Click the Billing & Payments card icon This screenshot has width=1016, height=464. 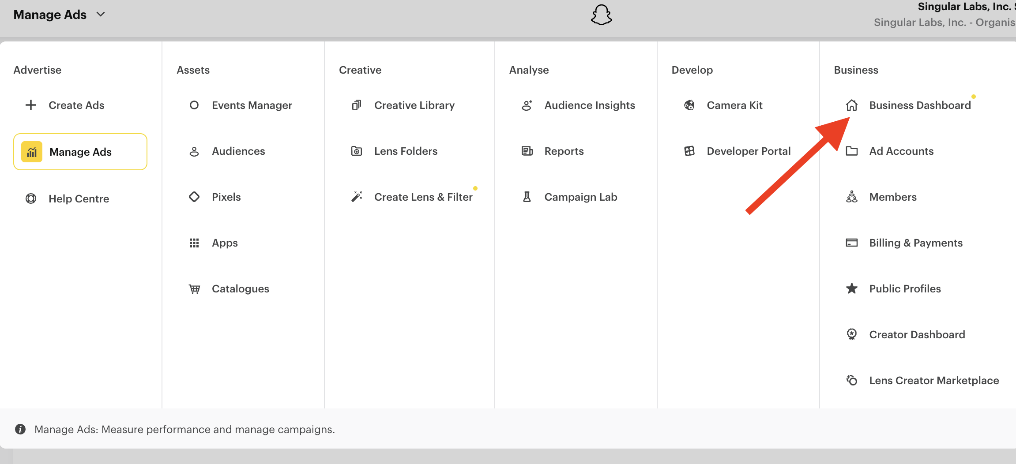tap(852, 243)
